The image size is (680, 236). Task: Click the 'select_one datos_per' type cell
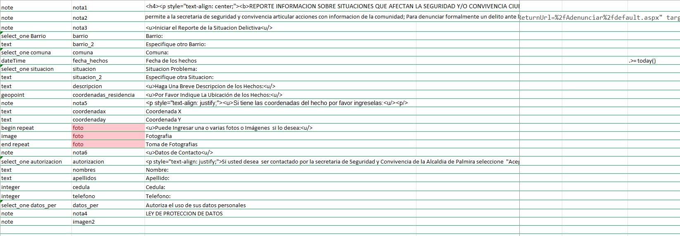36,205
